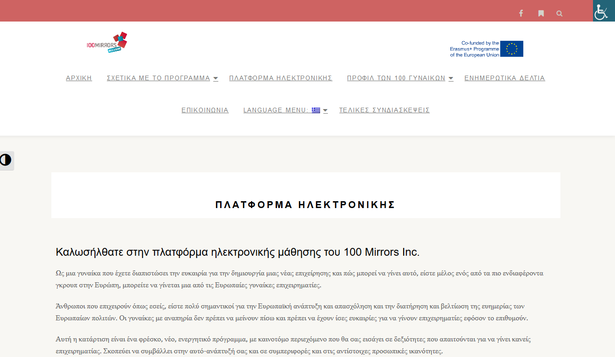This screenshot has height=357, width=615.
Task: Open the Facebook page icon
Action: point(521,13)
